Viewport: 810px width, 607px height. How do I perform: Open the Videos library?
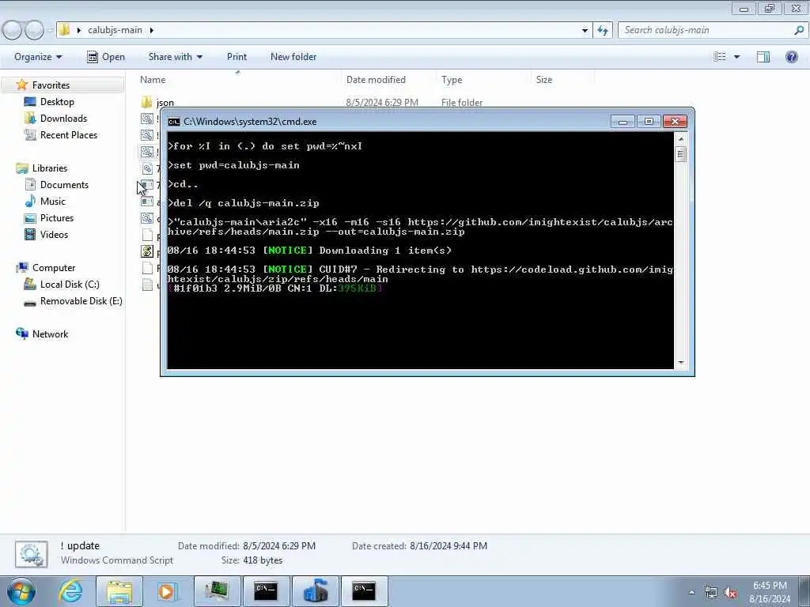coord(54,234)
